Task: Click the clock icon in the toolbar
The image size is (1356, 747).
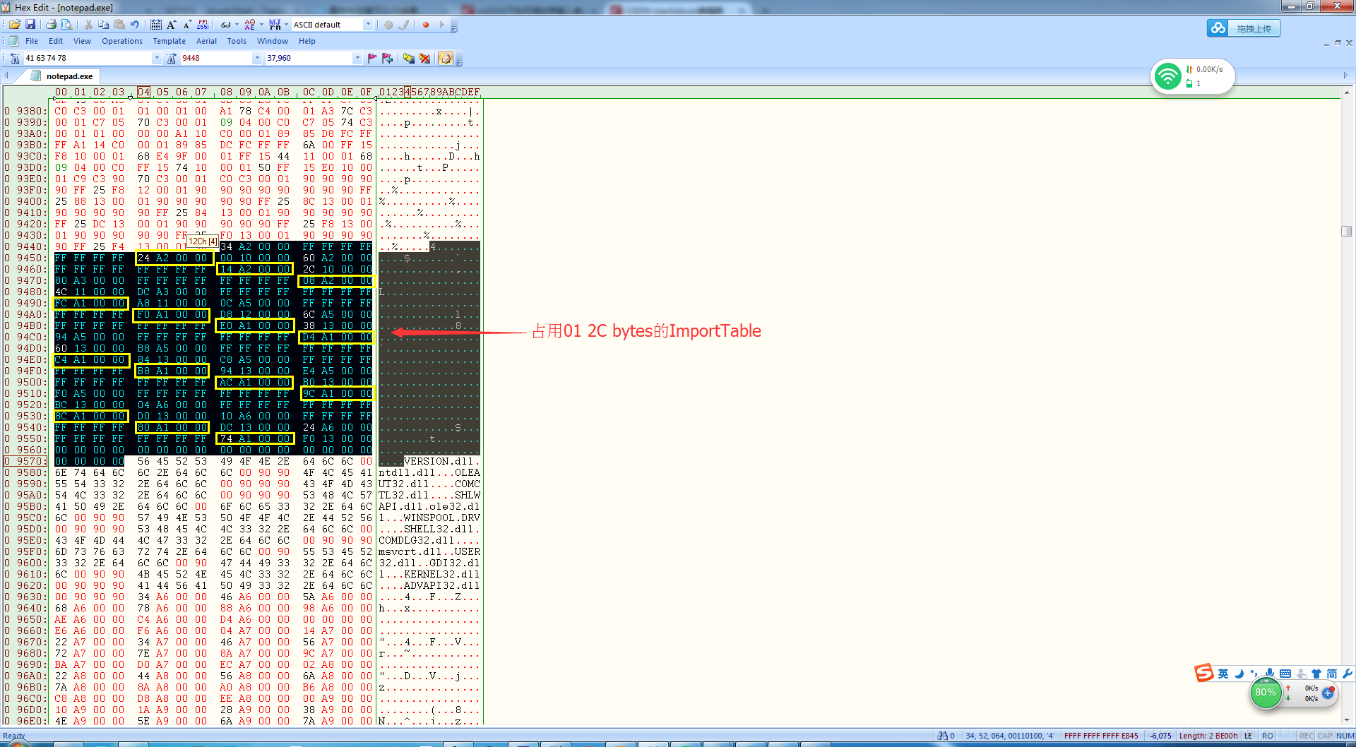Action: tap(388, 25)
